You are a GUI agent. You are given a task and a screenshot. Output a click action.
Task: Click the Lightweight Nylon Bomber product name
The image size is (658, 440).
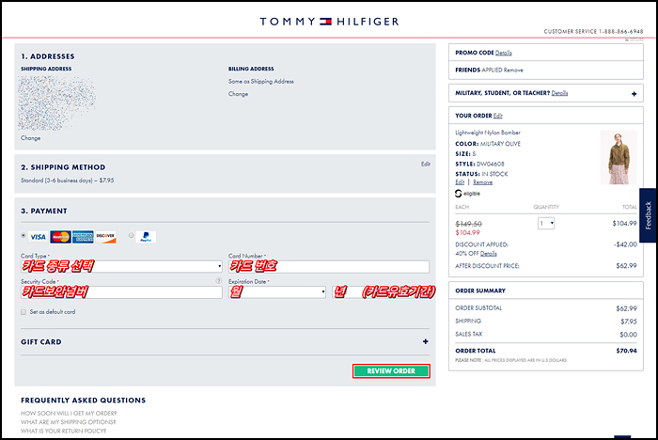488,133
